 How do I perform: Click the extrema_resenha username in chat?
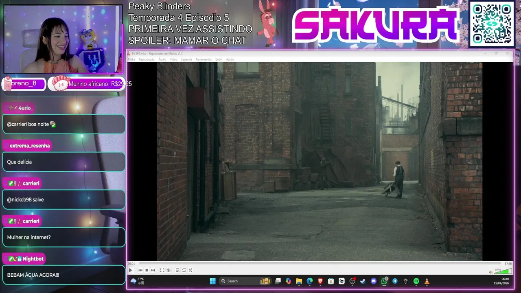pyautogui.click(x=30, y=146)
